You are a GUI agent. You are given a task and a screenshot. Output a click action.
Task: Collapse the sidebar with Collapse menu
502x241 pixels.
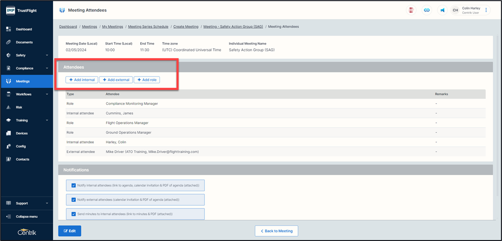[26, 216]
